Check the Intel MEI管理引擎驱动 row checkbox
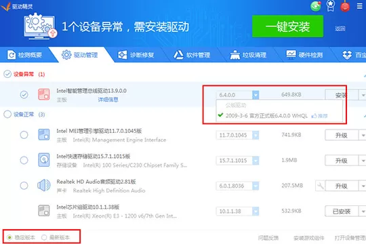Image resolution: width=366 pixels, height=244 pixels. pos(24,135)
